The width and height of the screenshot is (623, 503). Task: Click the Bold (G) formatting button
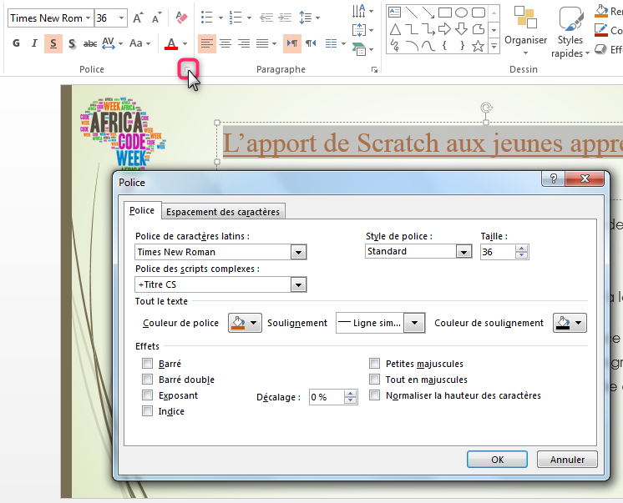click(17, 43)
